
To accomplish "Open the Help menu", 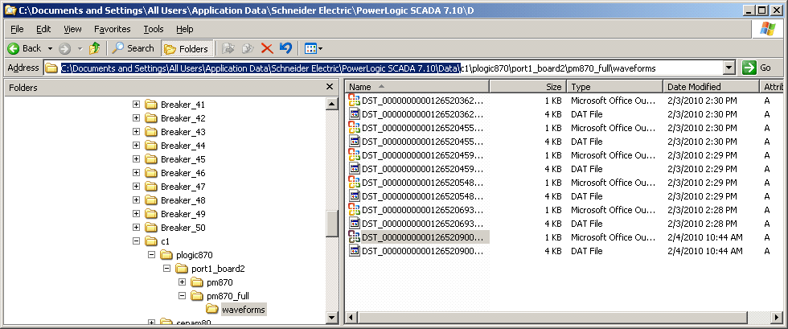I will click(185, 29).
